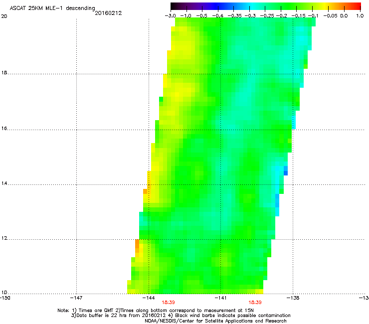Image resolution: width=369 pixels, height=324 pixels.
Task: Click the -0.1 colorbar label
Action: (x=313, y=16)
